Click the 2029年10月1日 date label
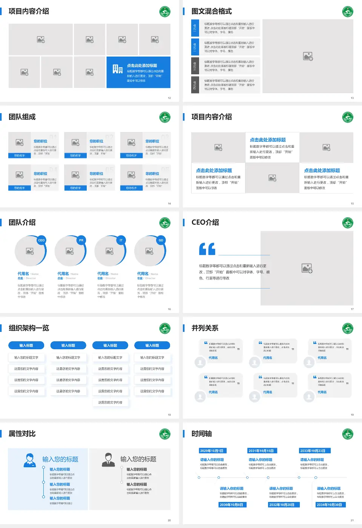This screenshot has height=528, width=362. (x=212, y=451)
